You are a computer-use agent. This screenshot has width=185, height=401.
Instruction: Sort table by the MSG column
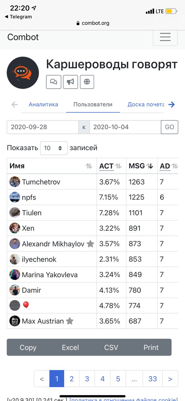(x=141, y=166)
